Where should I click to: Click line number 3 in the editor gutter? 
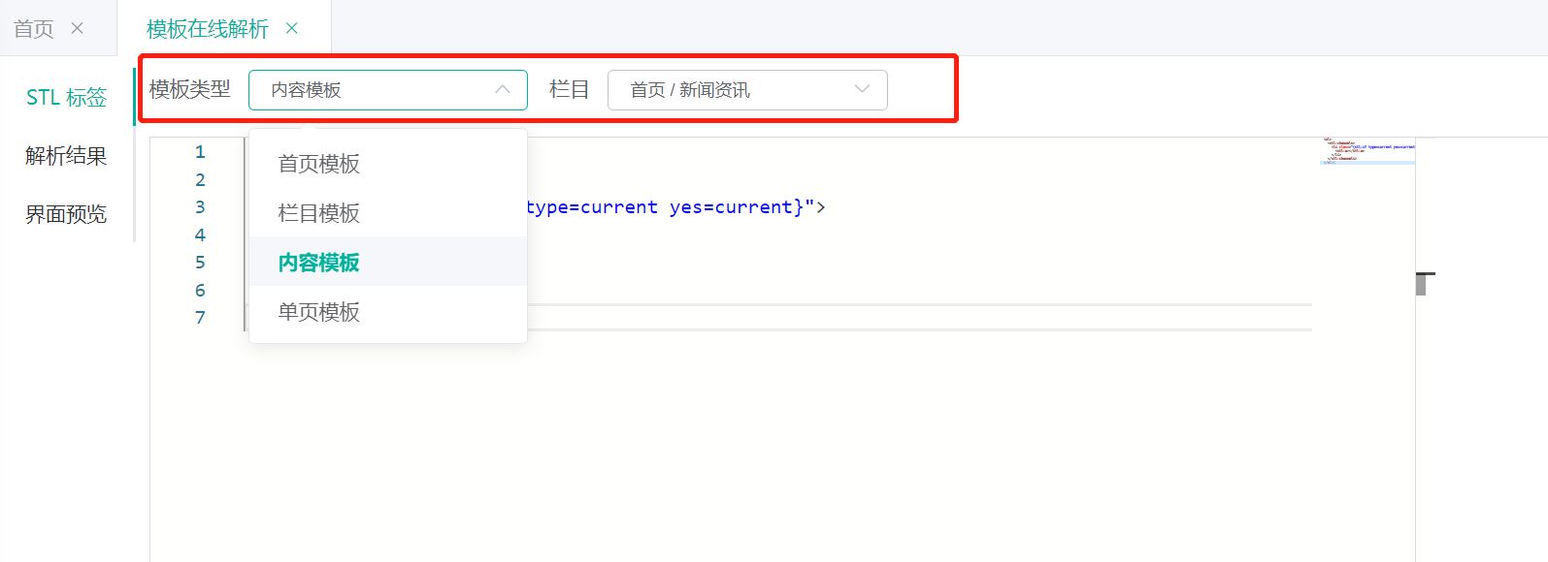[200, 207]
